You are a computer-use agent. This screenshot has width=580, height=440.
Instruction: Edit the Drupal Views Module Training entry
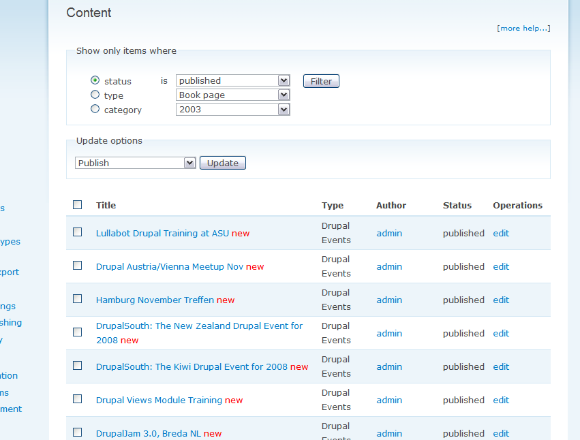tap(501, 400)
